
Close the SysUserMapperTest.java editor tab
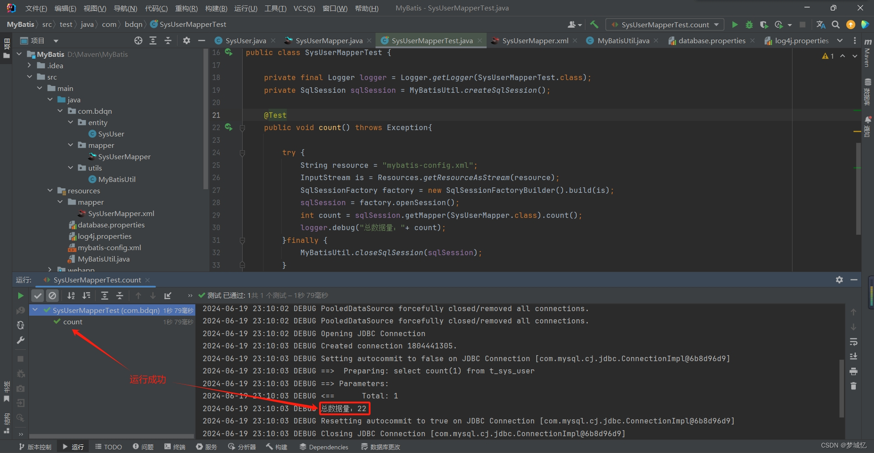[480, 40]
